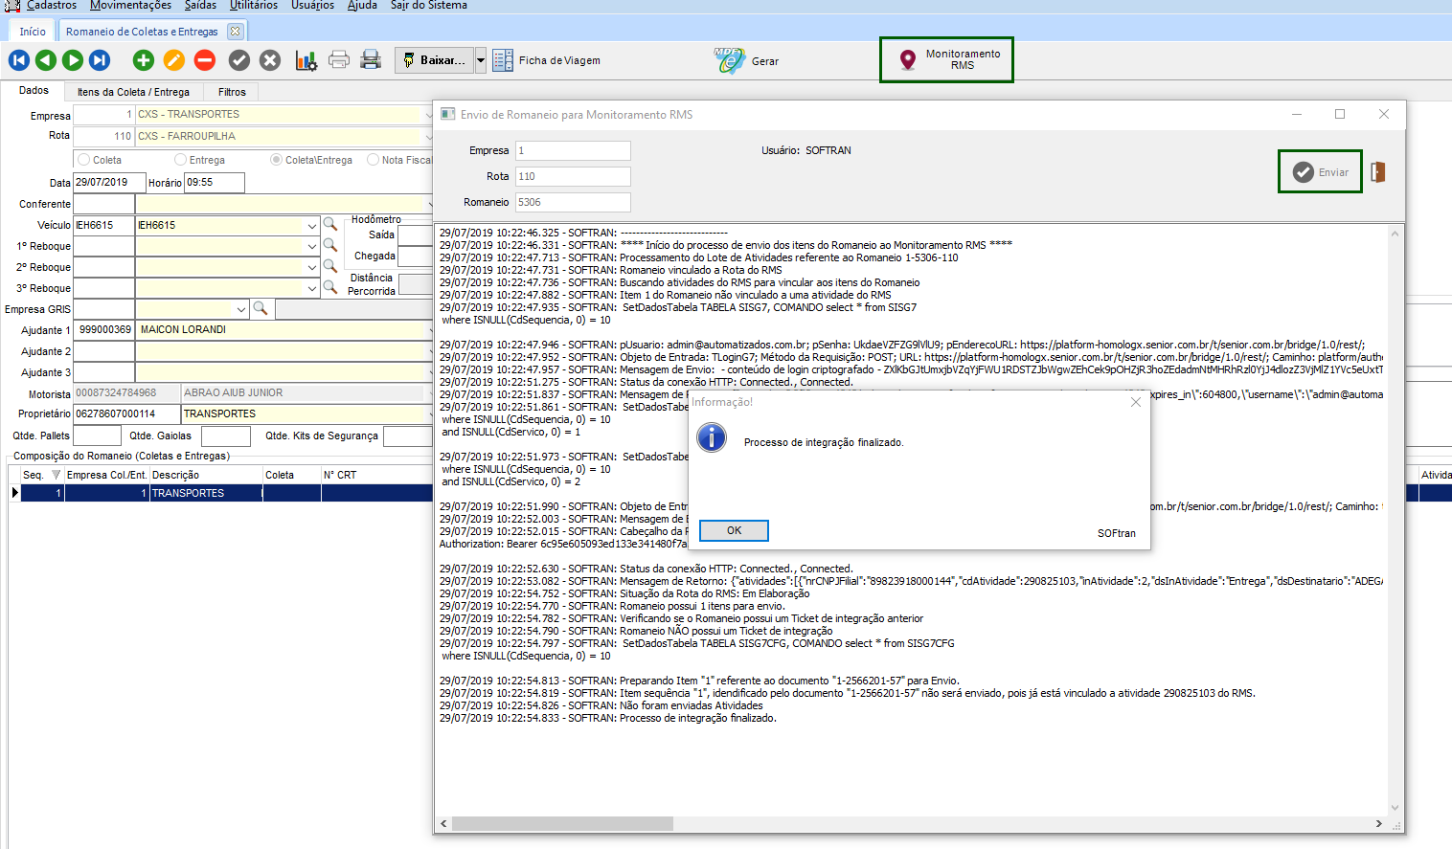Screen dimensions: 1452x849
Task: Click the magnifier next to 3º Reboque
Action: [330, 287]
